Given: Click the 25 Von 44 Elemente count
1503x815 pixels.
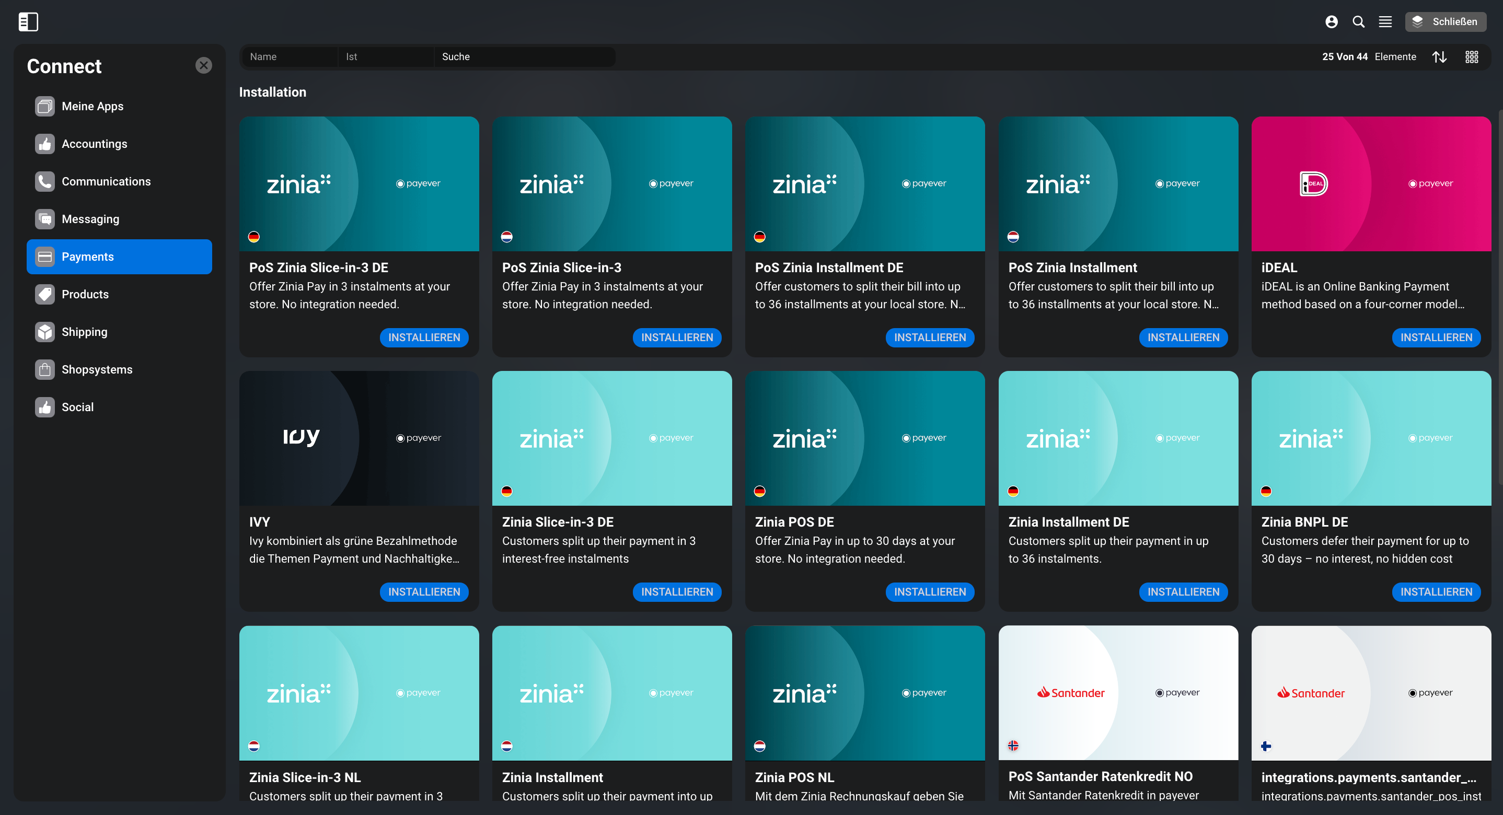Looking at the screenshot, I should [1369, 56].
